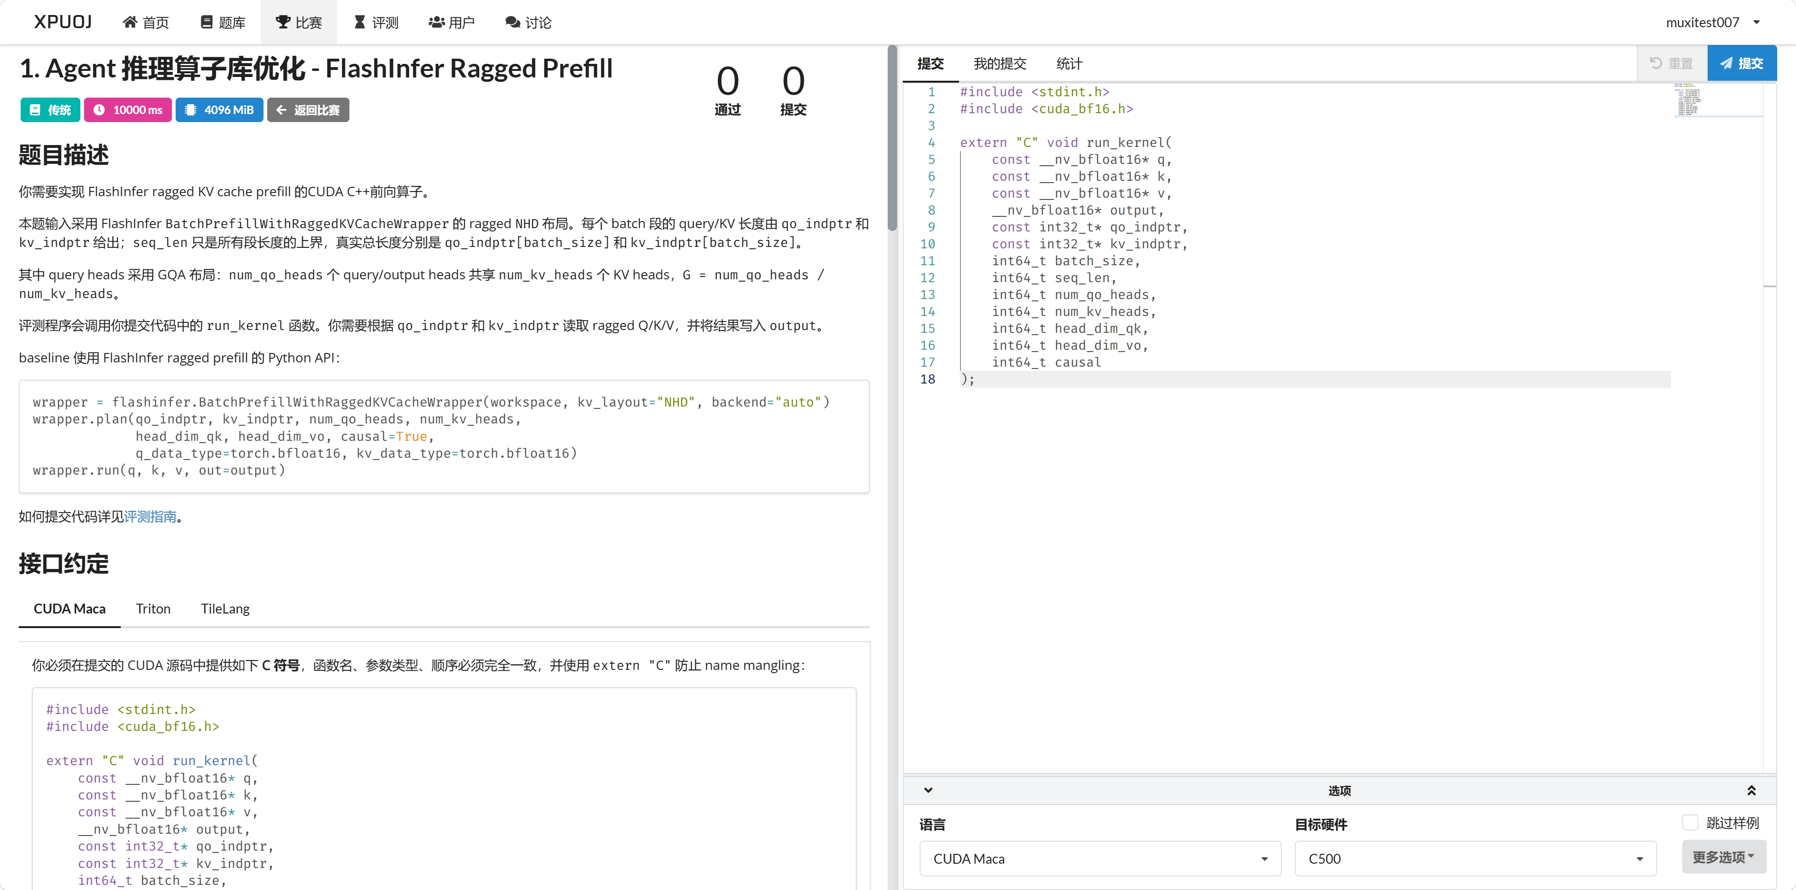Switch to the 我的提交 tab
Viewport: 1796px width, 890px height.
1000,63
